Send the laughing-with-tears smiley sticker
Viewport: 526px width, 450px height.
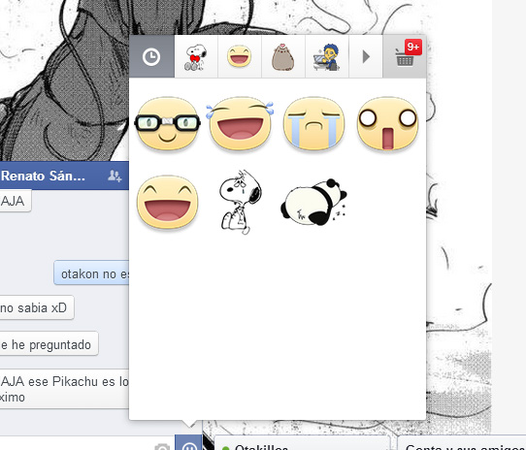pyautogui.click(x=240, y=123)
